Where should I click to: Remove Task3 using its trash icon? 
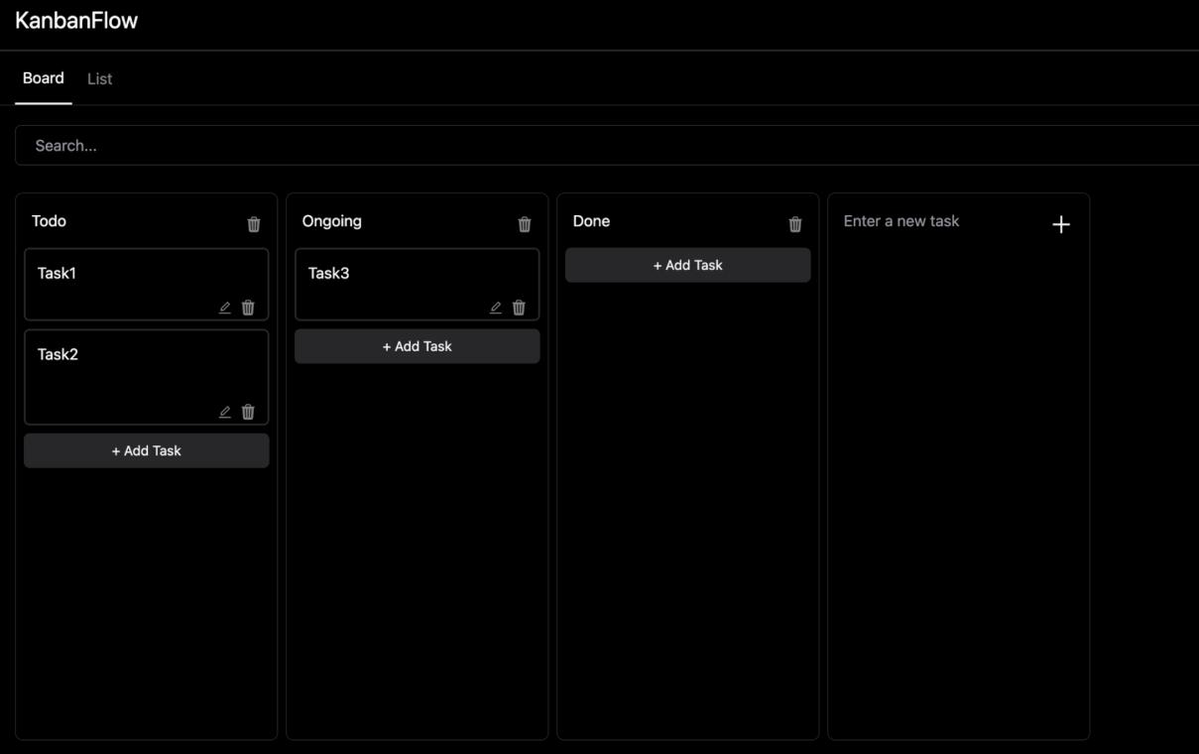[519, 308]
